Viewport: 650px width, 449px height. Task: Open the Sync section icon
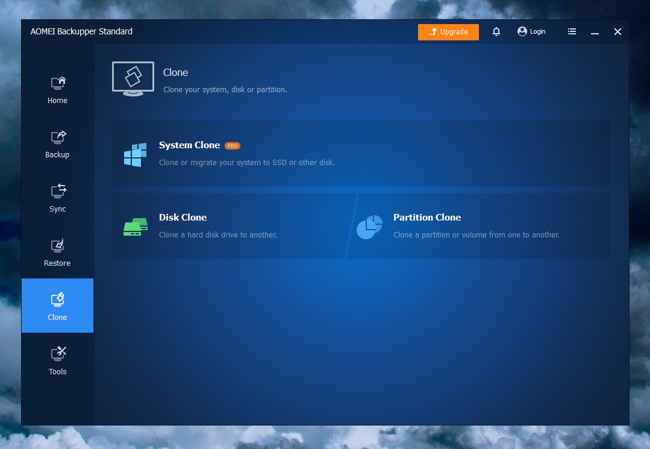pos(58,191)
